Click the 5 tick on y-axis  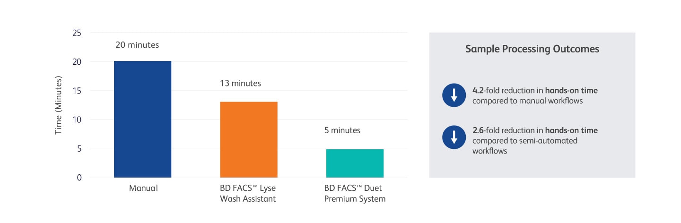coord(79,149)
